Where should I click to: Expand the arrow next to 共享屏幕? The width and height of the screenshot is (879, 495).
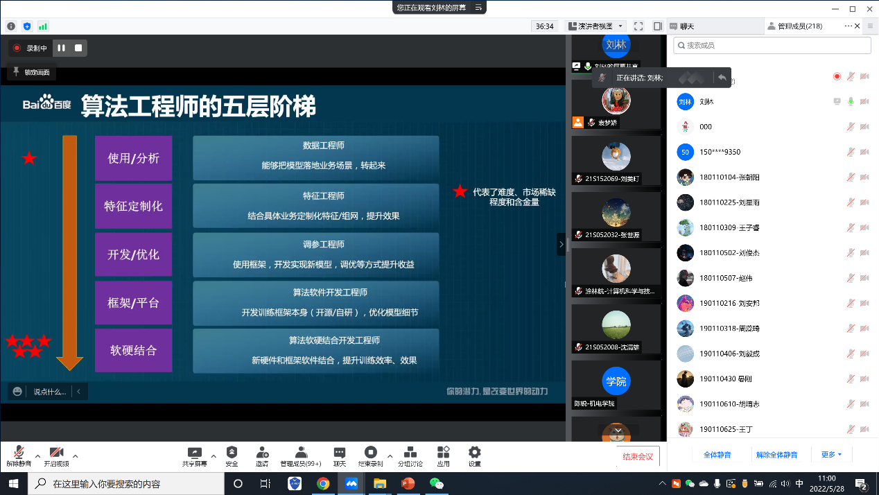(214, 456)
